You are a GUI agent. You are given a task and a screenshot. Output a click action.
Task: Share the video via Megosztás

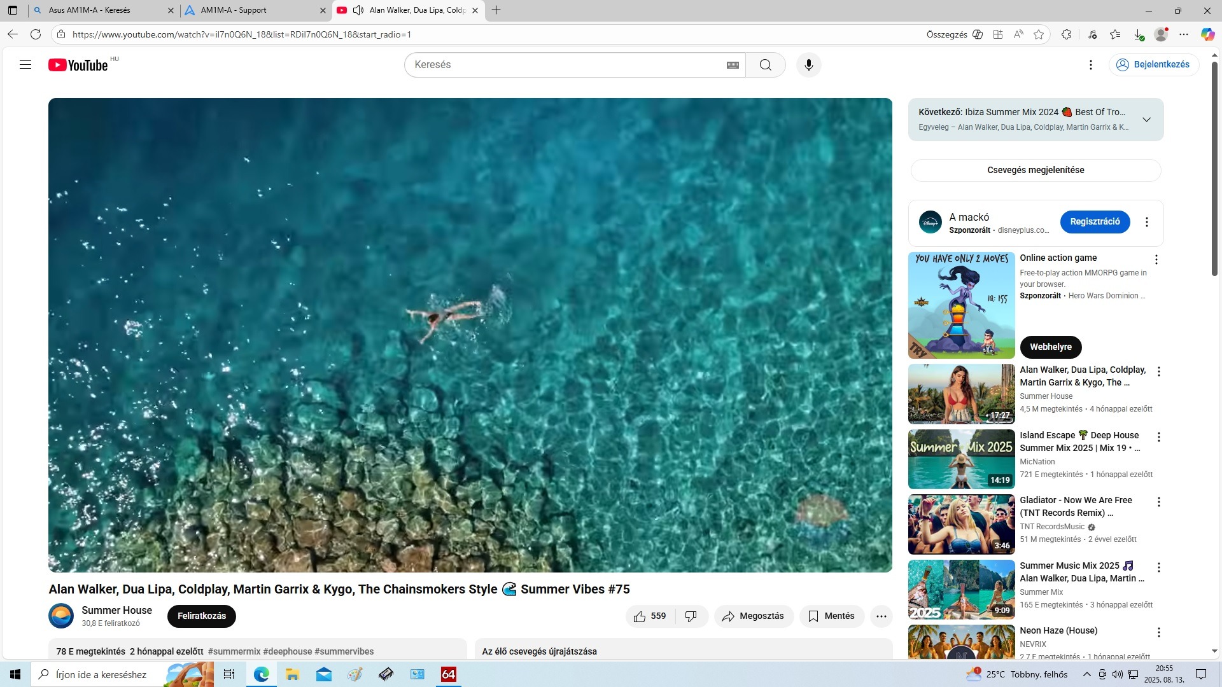(x=754, y=616)
